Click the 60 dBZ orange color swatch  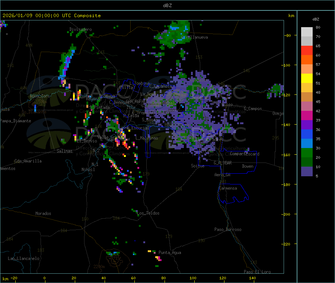307,60
